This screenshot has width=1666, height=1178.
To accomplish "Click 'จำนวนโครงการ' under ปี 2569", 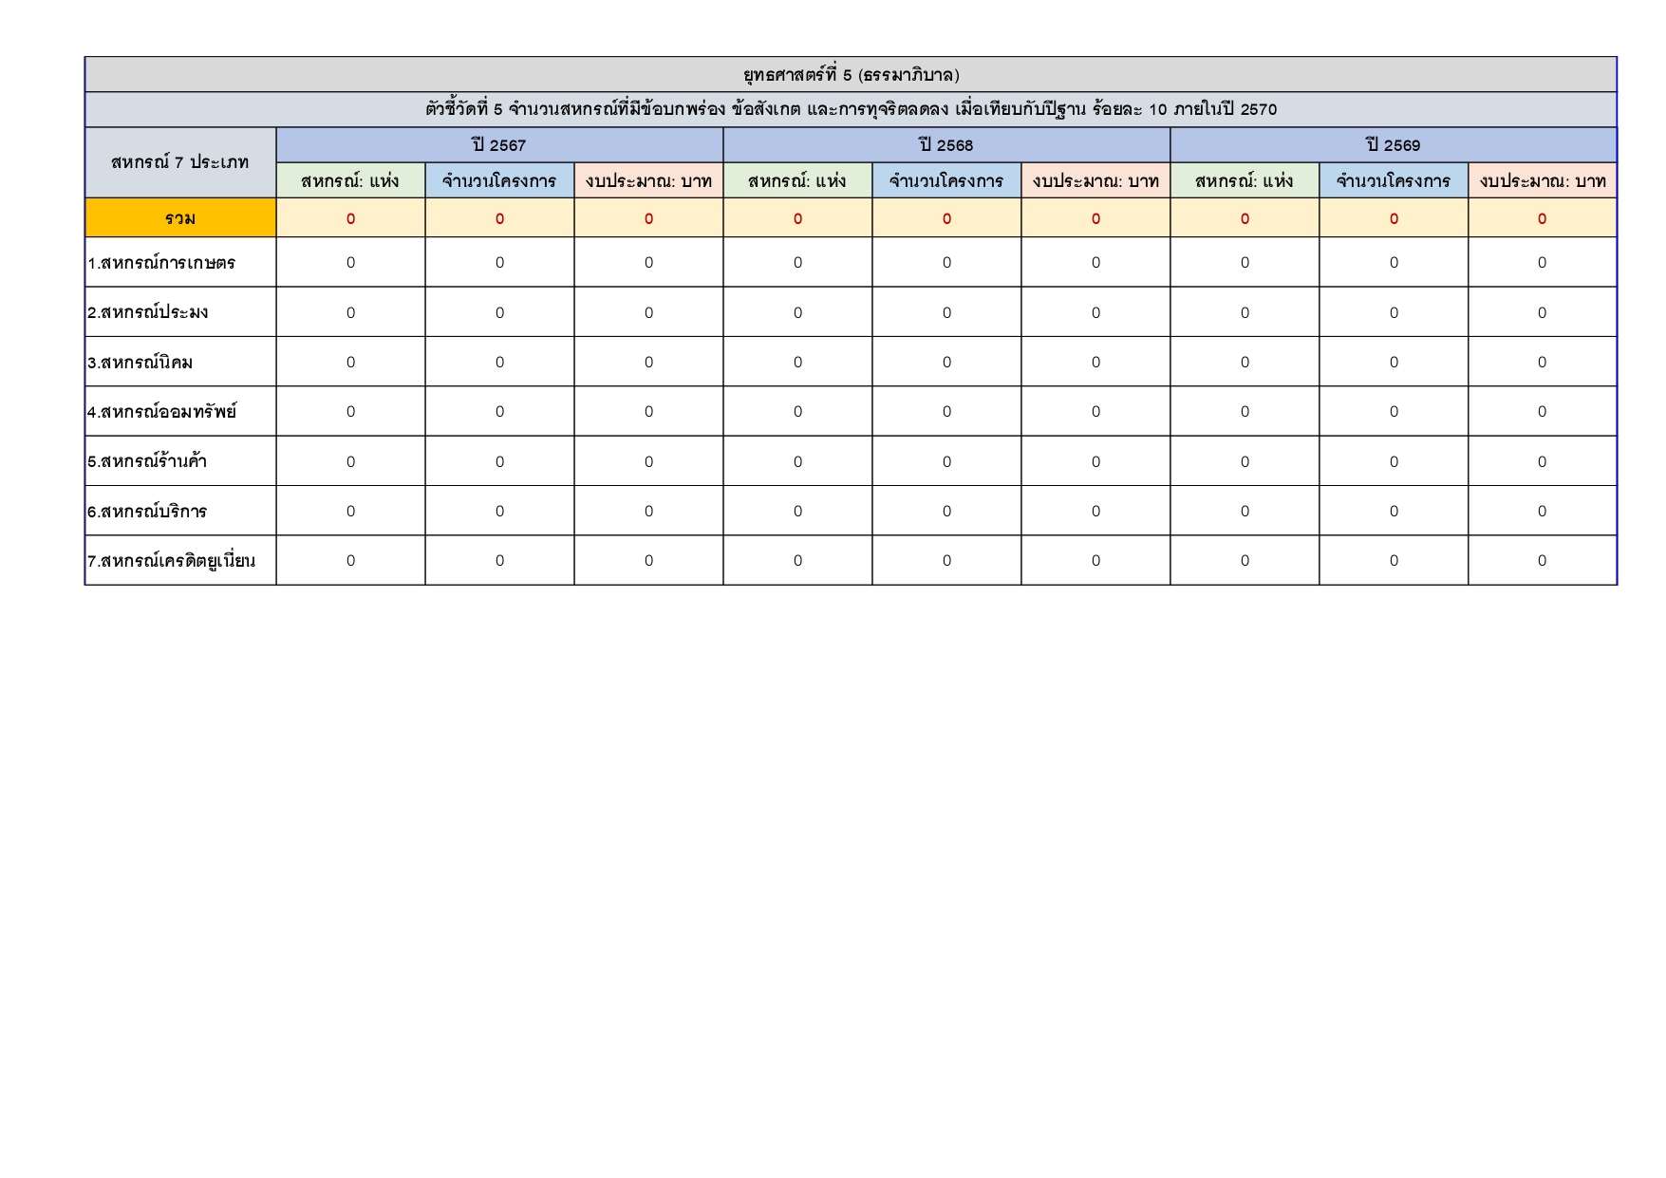I will click(1394, 180).
